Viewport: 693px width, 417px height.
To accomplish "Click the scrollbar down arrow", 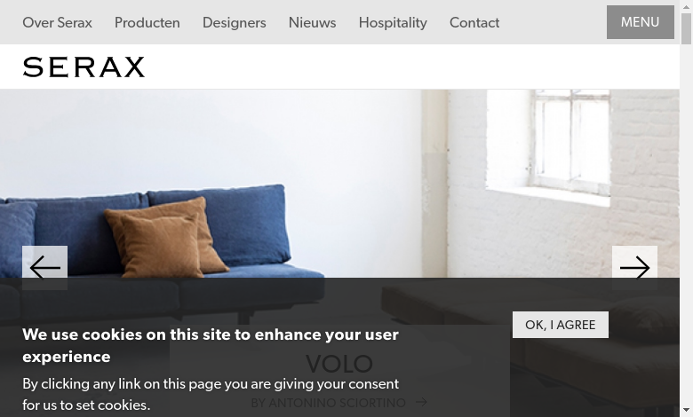I will [686, 412].
